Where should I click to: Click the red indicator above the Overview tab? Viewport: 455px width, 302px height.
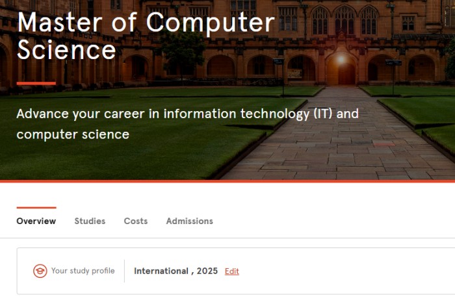click(x=36, y=208)
